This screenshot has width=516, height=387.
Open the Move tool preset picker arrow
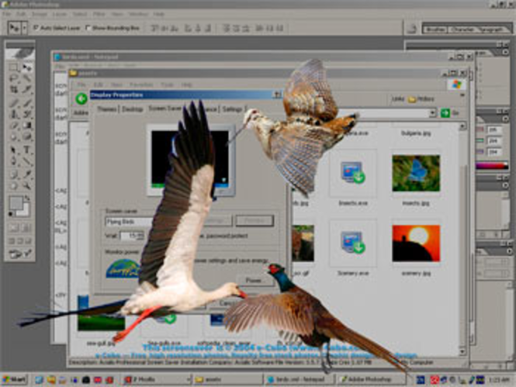point(24,28)
